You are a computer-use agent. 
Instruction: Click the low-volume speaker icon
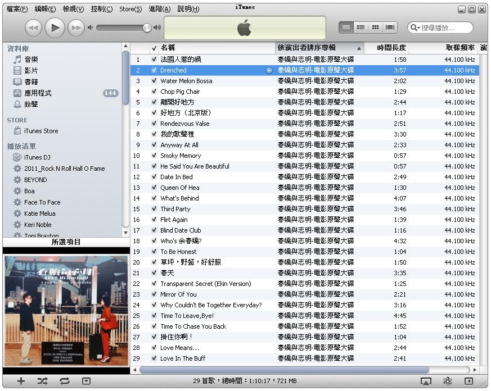(90, 28)
